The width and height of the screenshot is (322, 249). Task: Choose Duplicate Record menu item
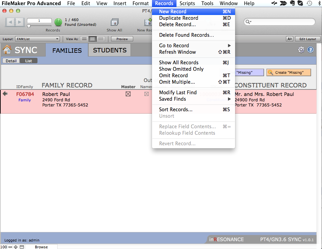click(x=194, y=18)
